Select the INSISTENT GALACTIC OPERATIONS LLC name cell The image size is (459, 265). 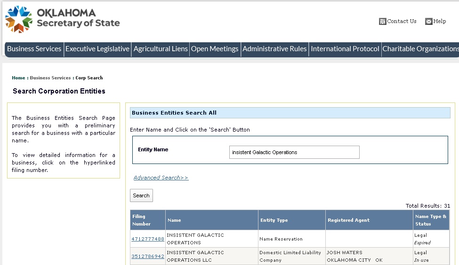(x=212, y=256)
